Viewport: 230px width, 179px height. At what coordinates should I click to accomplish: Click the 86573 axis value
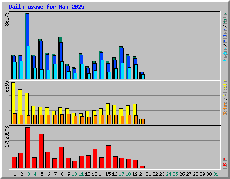pyautogui.click(x=7, y=19)
